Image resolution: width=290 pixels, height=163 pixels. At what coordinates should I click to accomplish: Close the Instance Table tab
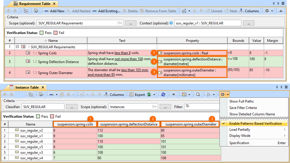pyautogui.click(x=43, y=87)
